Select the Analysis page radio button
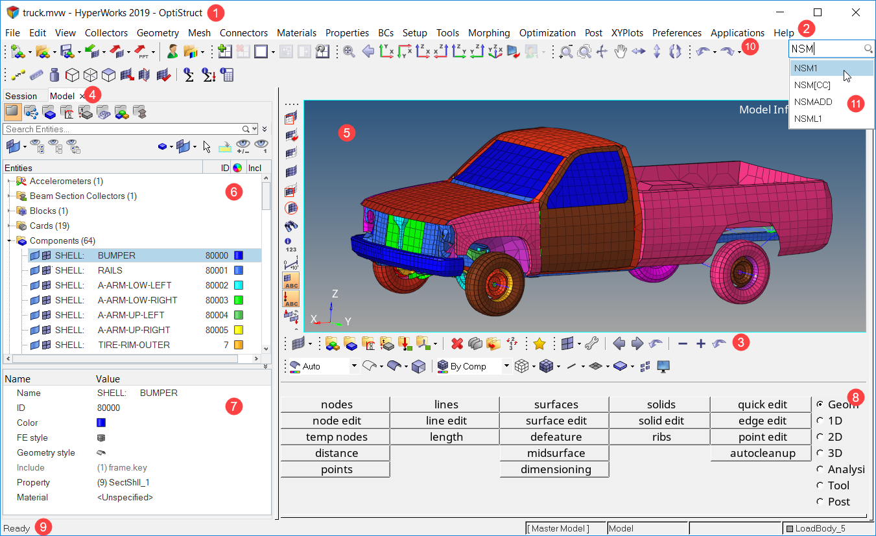This screenshot has height=536, width=876. click(820, 469)
